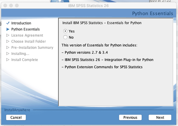Viewport: 178px width, 126px height.
Task: Select the Python Essentials step label
Action: [x=25, y=29]
